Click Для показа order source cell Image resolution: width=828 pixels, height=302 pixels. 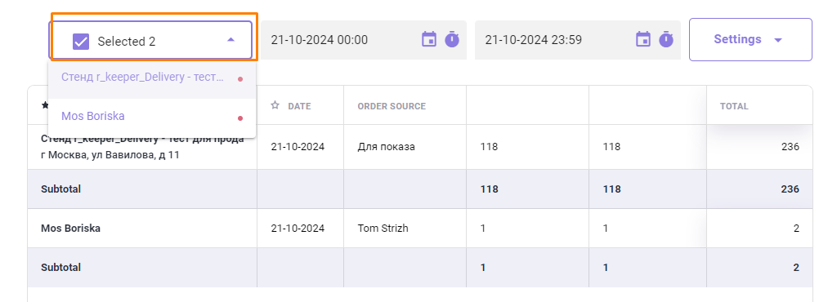[386, 147]
